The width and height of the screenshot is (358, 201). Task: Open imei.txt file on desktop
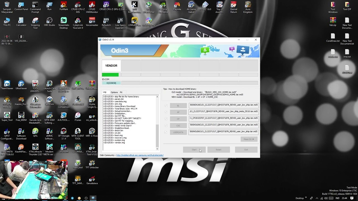347,54
